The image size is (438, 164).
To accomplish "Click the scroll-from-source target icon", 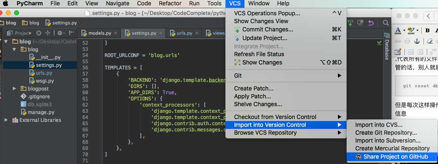I will 39,33.
